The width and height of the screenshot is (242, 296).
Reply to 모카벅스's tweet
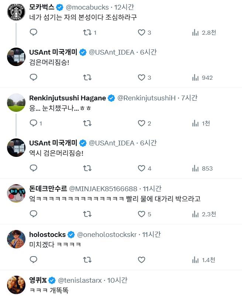[34, 32]
